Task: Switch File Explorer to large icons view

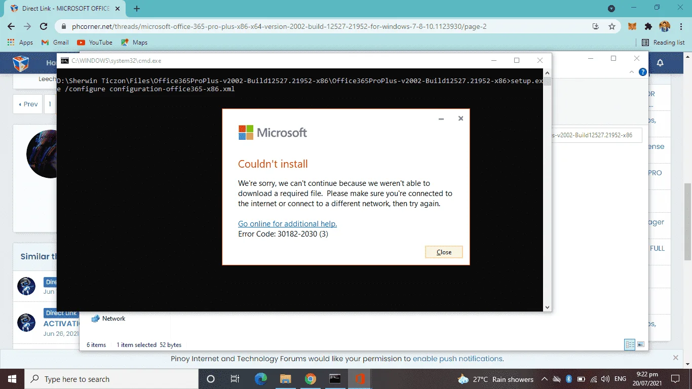Action: pyautogui.click(x=641, y=345)
